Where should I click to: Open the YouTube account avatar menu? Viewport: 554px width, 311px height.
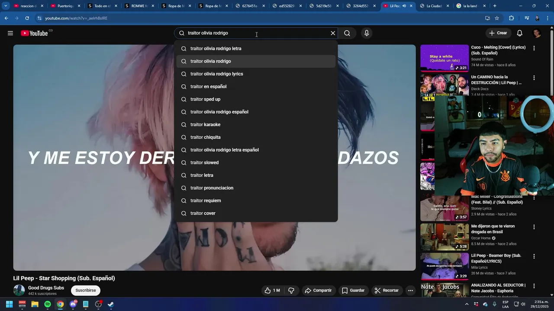[x=537, y=33]
